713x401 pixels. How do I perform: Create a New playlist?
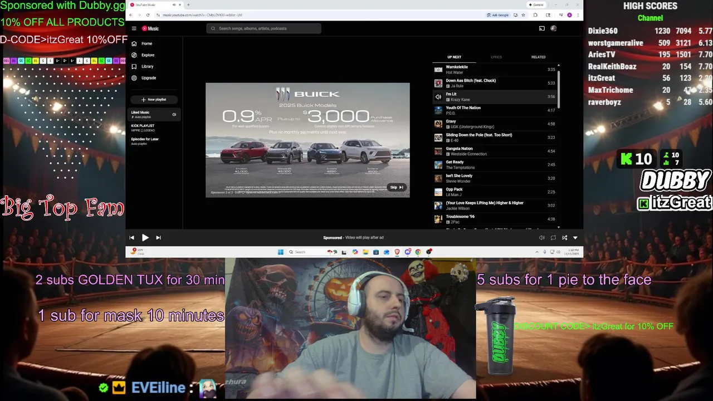[154, 100]
